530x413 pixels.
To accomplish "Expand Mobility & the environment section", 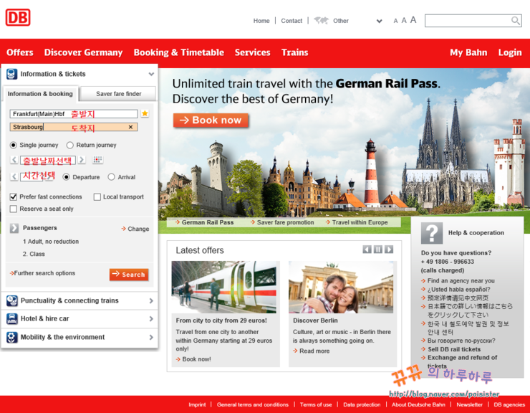I will coord(151,337).
